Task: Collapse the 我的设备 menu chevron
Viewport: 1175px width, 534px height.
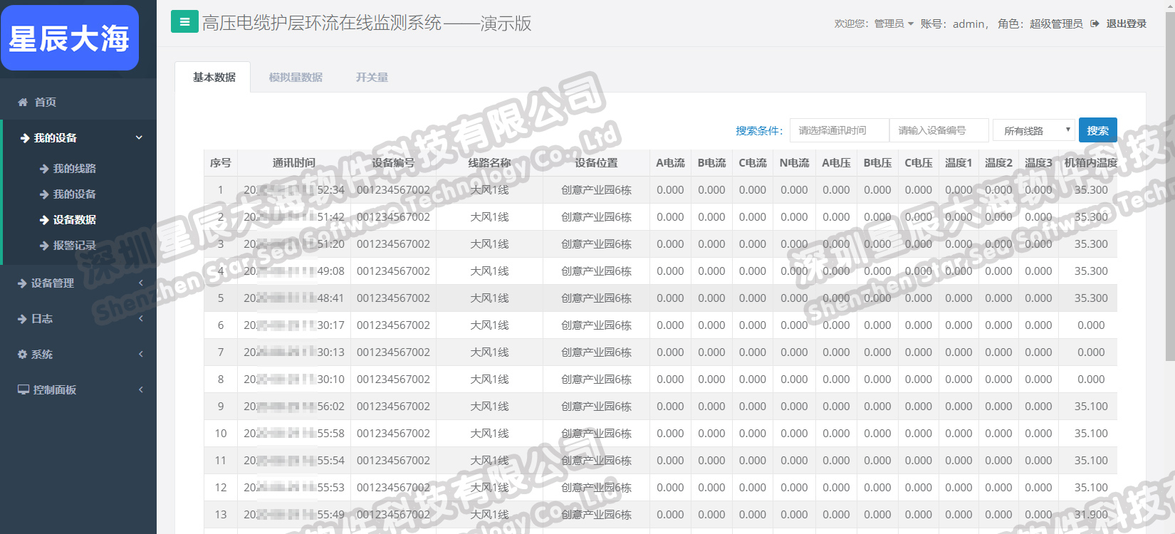Action: click(x=139, y=137)
